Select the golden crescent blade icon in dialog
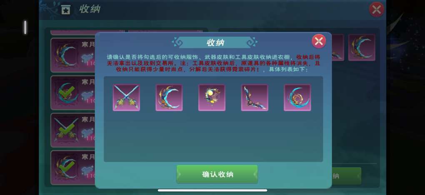Image resolution: width=425 pixels, height=195 pixels. tap(169, 98)
